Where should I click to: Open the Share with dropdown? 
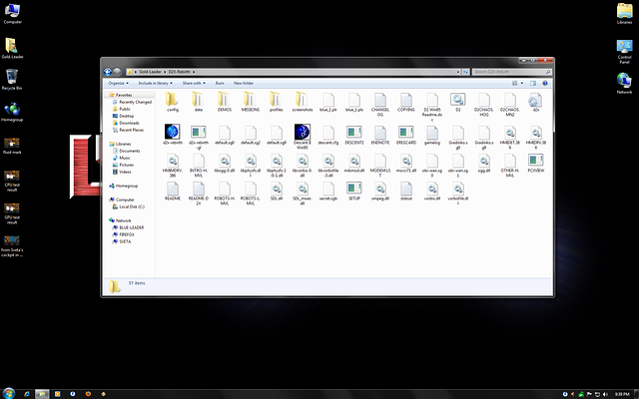click(193, 83)
